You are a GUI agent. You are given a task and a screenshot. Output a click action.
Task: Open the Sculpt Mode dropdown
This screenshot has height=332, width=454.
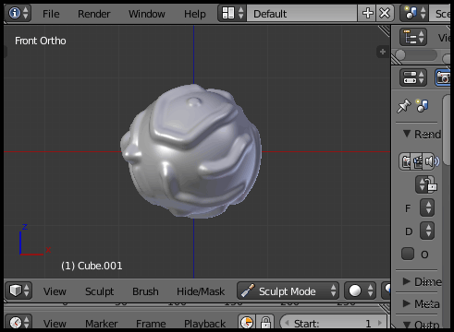pos(288,290)
